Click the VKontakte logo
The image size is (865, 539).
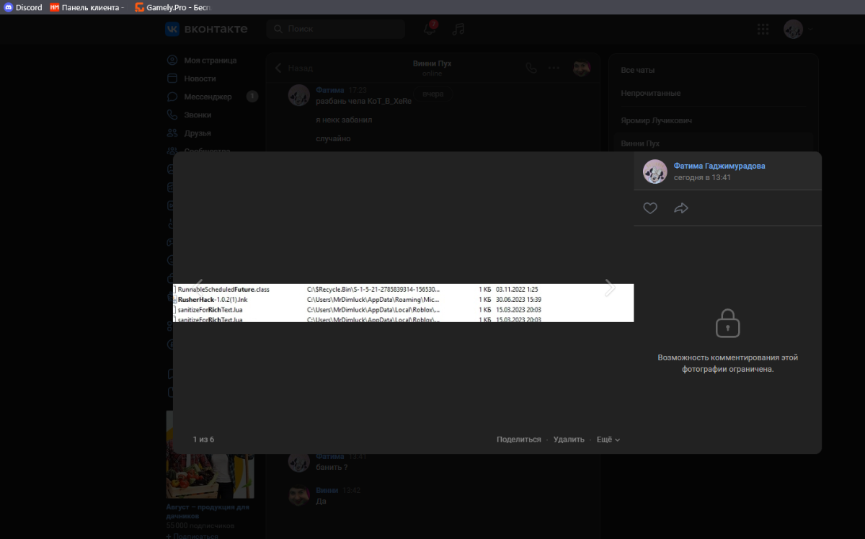click(206, 29)
